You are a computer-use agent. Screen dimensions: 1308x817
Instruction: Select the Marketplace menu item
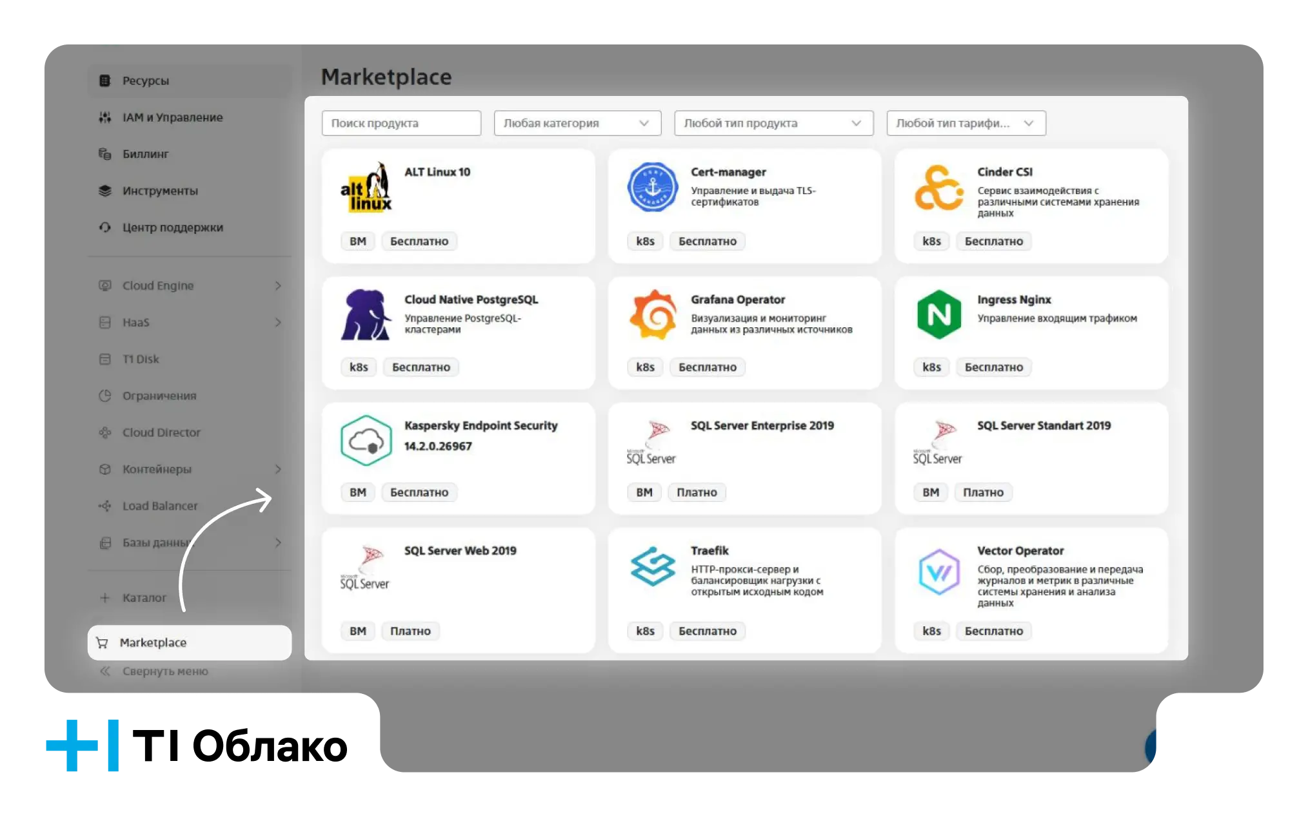tap(189, 642)
